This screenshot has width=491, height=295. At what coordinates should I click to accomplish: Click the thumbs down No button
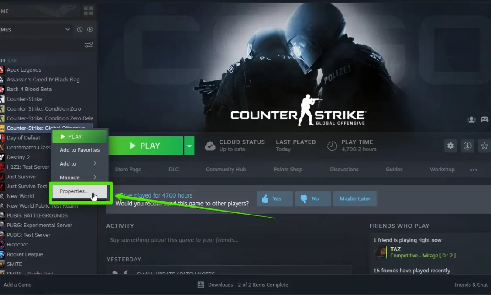pos(313,199)
